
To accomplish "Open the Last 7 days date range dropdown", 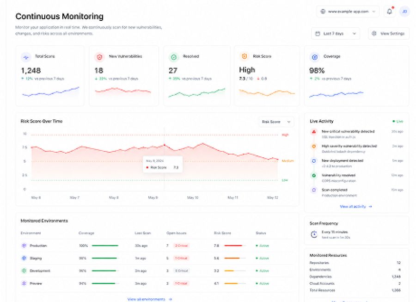I will 336,34.
